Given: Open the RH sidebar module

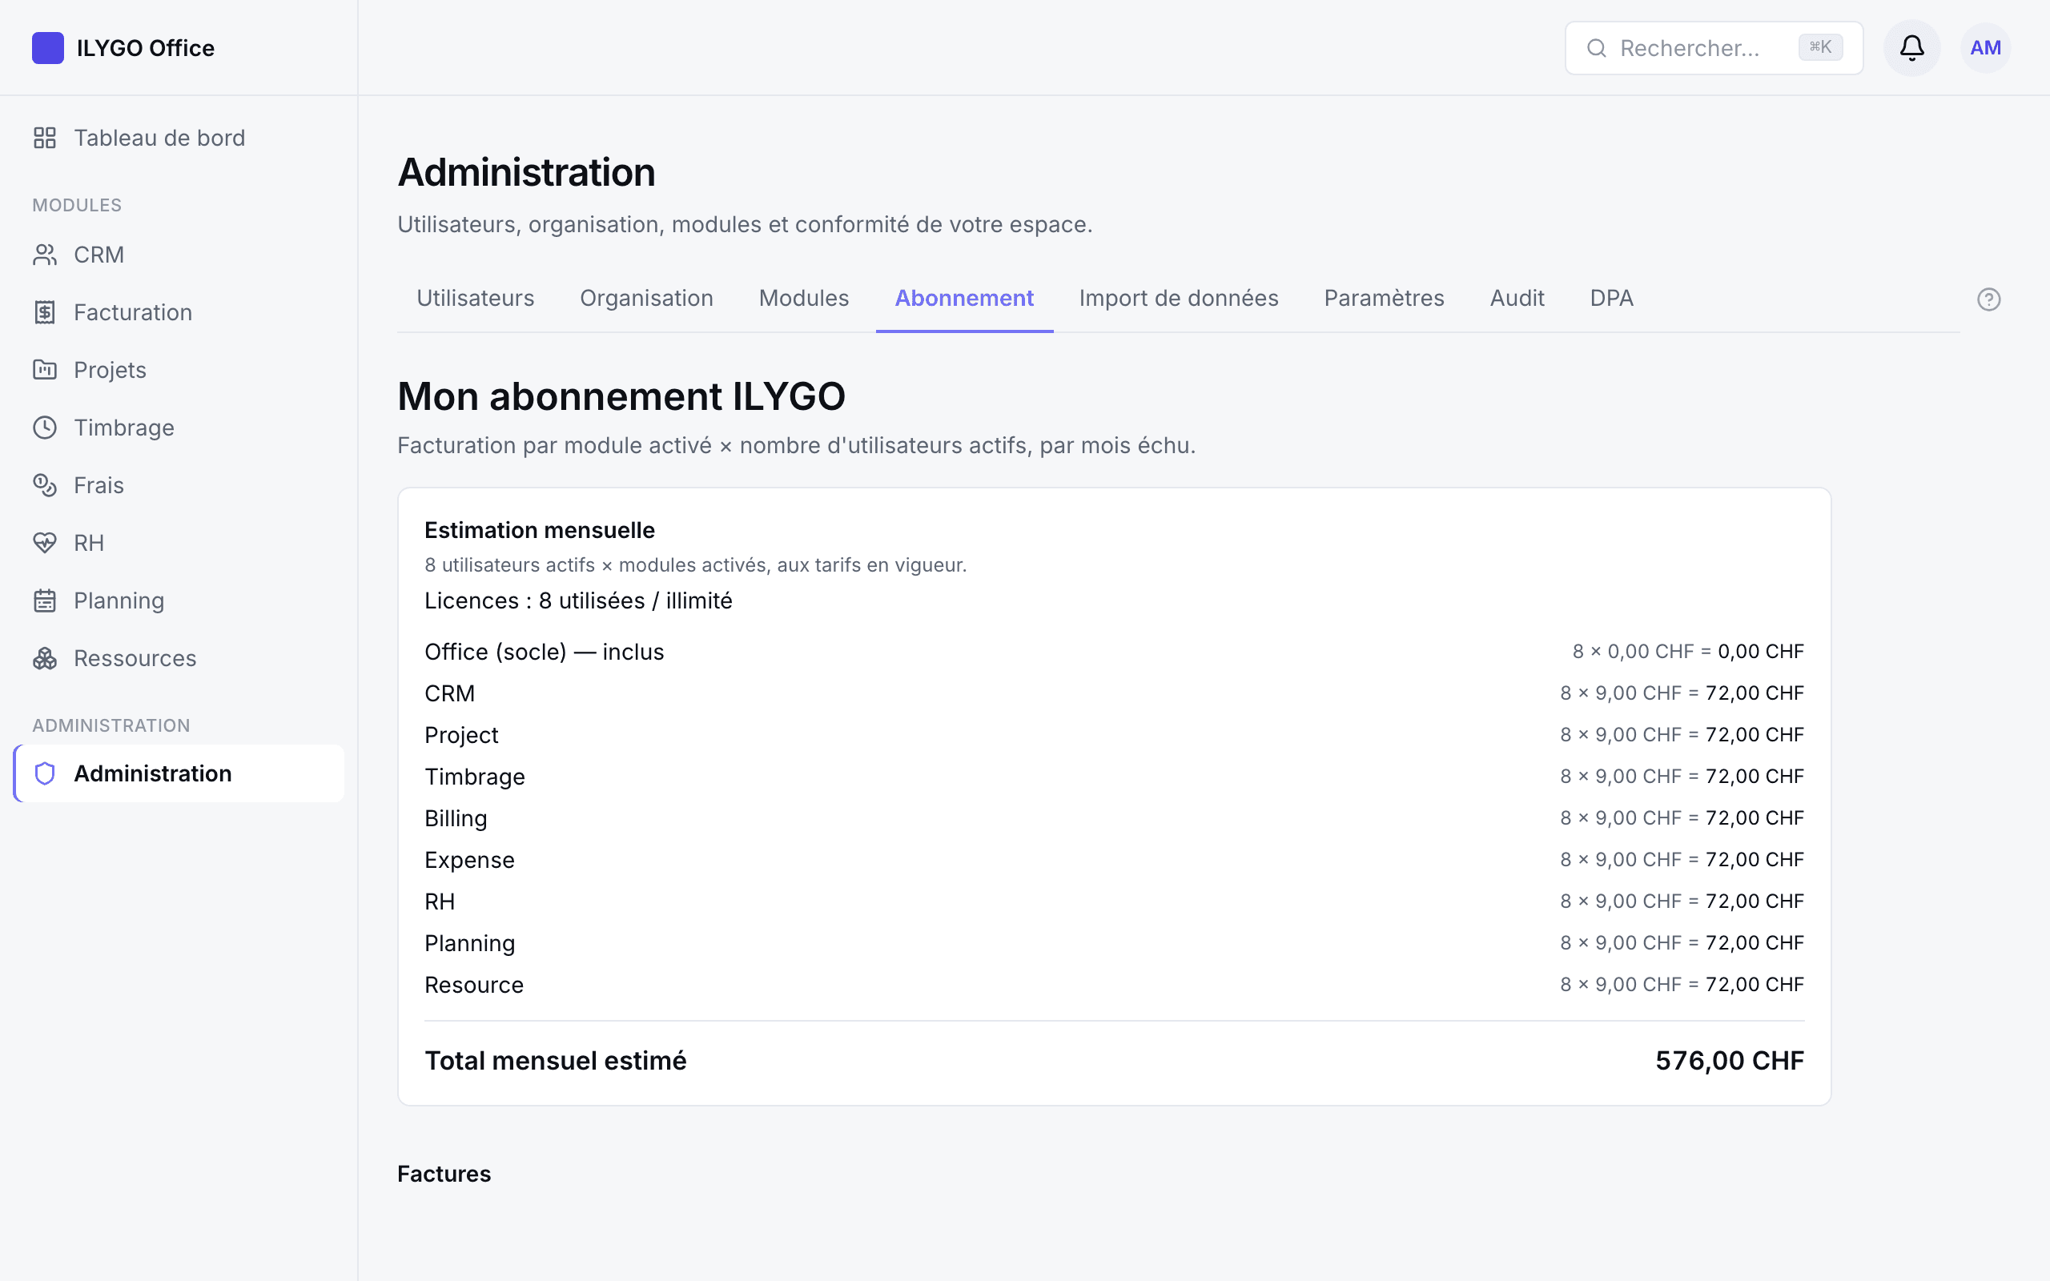Looking at the screenshot, I should (x=179, y=542).
